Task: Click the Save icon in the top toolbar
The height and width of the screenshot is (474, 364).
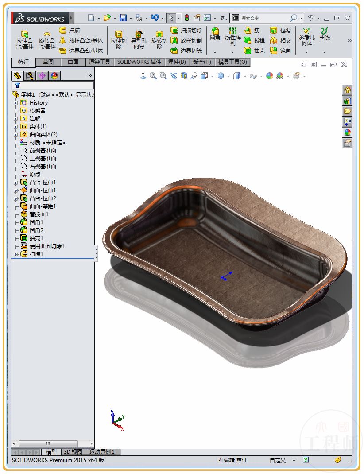Action: click(x=123, y=18)
